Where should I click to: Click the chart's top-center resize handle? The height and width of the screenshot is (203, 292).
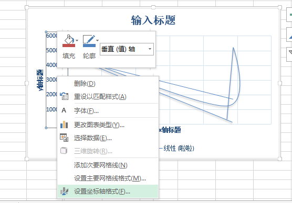(x=153, y=7)
